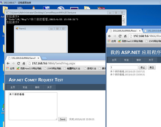Click 我的 ASP.NET 应用程序 title

point(136,52)
